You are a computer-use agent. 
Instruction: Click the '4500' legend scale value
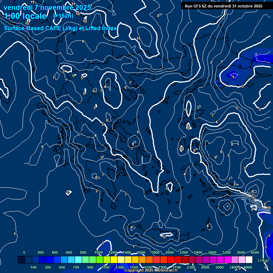click(x=255, y=252)
